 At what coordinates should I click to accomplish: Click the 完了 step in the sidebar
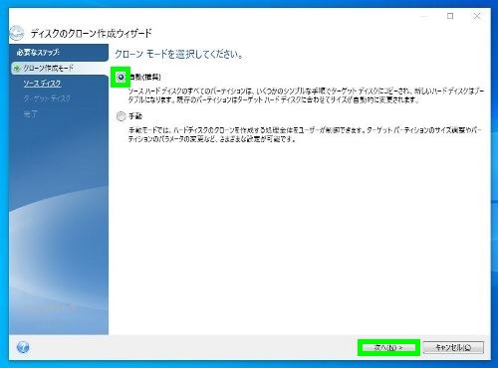(31, 114)
